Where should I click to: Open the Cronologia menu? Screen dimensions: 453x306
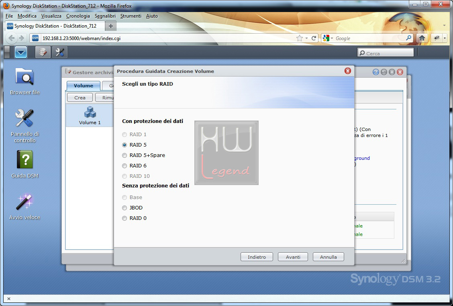pyautogui.click(x=78, y=16)
